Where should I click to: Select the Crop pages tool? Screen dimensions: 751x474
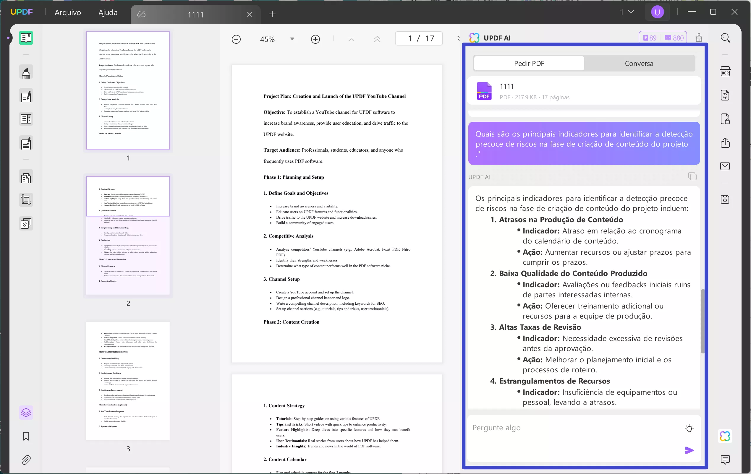[26, 200]
